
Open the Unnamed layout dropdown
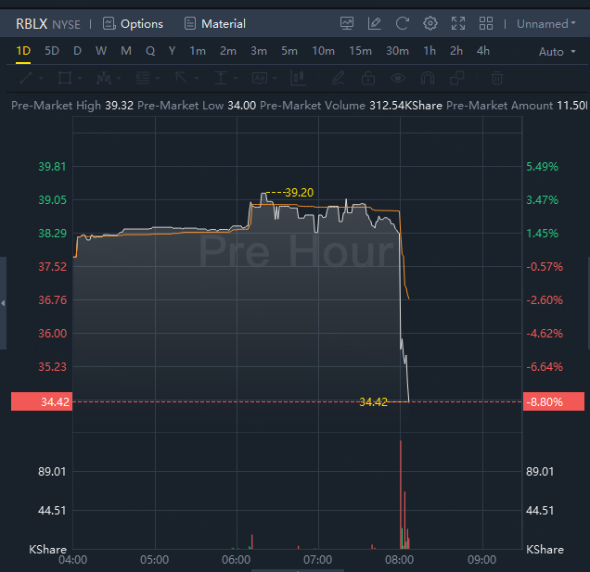(x=545, y=23)
